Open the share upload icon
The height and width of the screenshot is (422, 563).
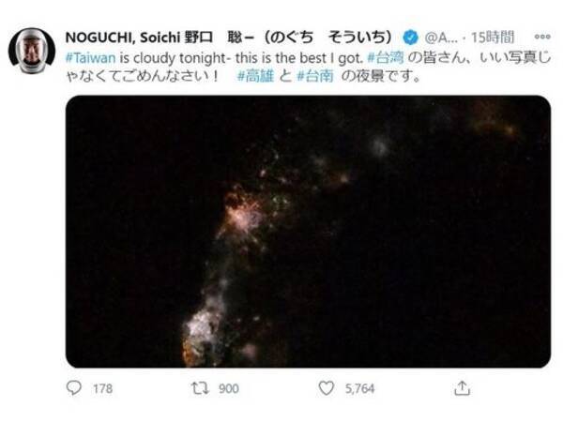[462, 388]
